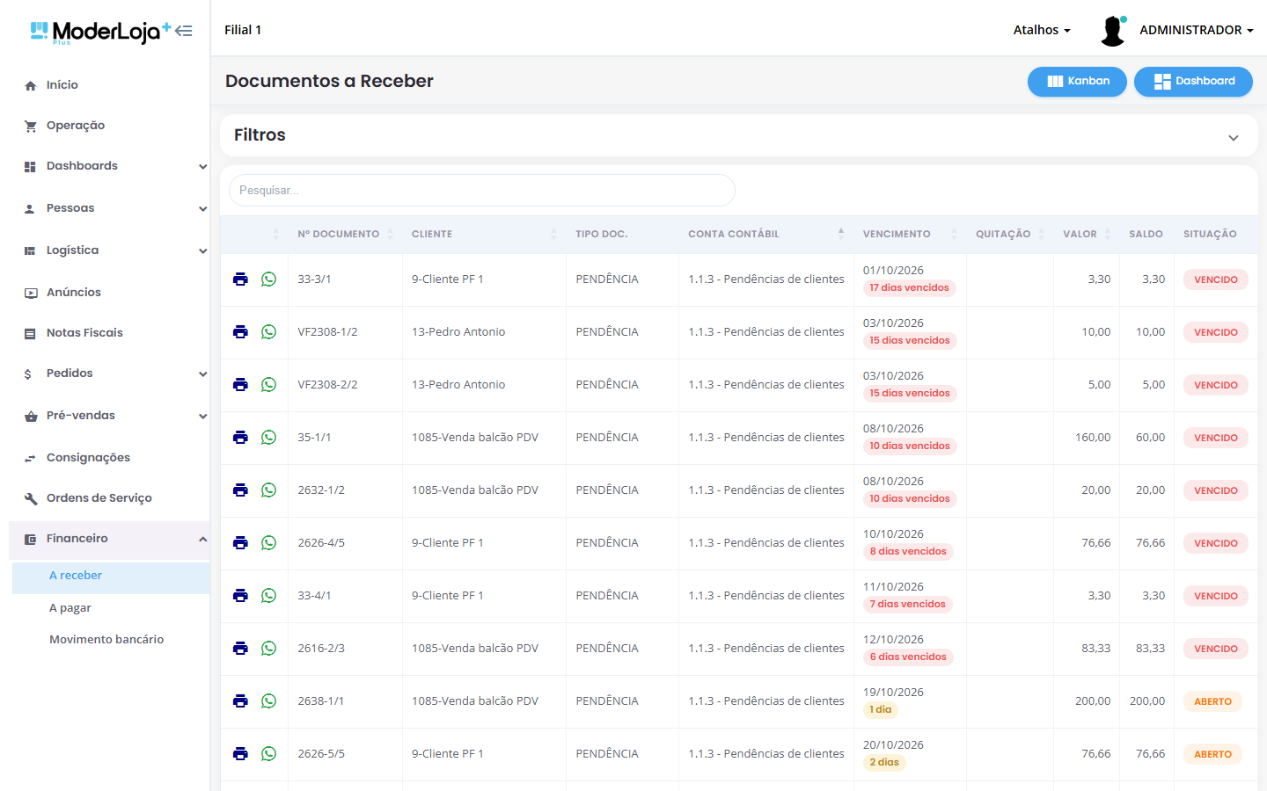1267x791 pixels.
Task: Click the Pesquisar search field
Action: (482, 190)
